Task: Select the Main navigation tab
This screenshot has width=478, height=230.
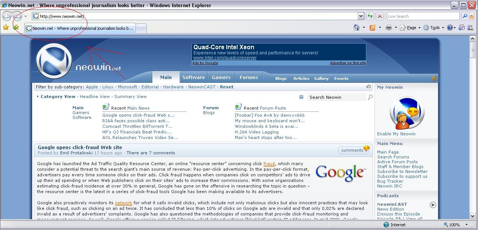Action: tap(166, 77)
